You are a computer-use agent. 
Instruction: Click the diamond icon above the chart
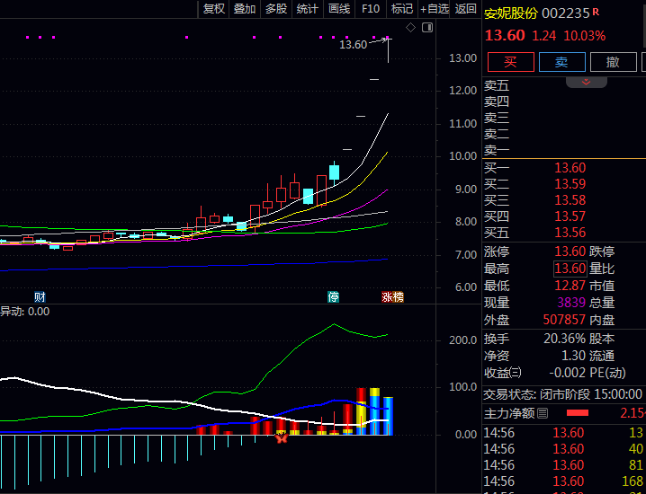[411, 28]
